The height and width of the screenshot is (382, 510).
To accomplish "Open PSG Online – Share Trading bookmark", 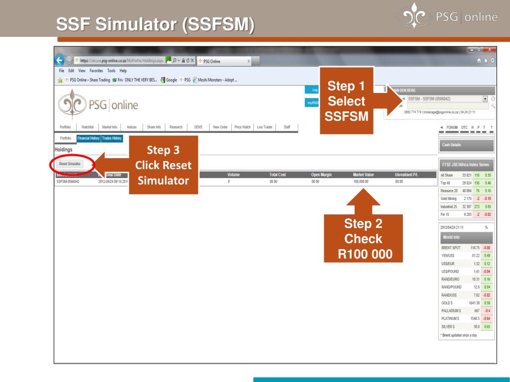I will tap(87, 80).
